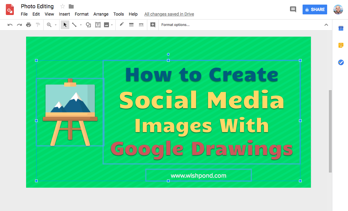
Task: Open Google Calendar in the side panel
Action: 341,28
